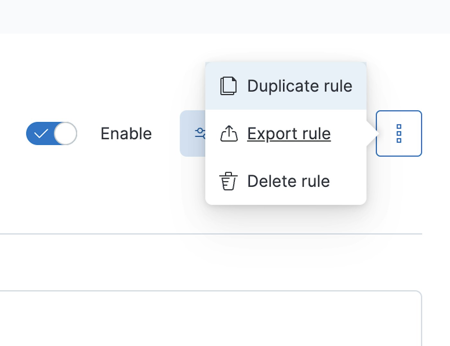
Task: Toggle the Enable rule switch off
Action: (x=51, y=133)
